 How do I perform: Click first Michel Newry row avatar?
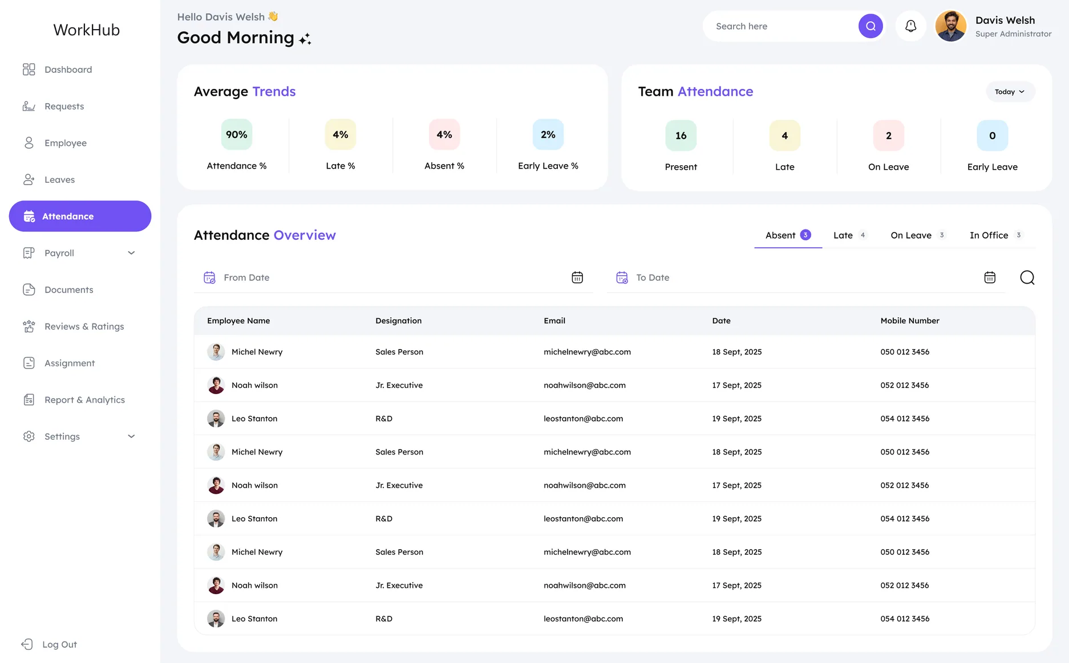point(216,352)
